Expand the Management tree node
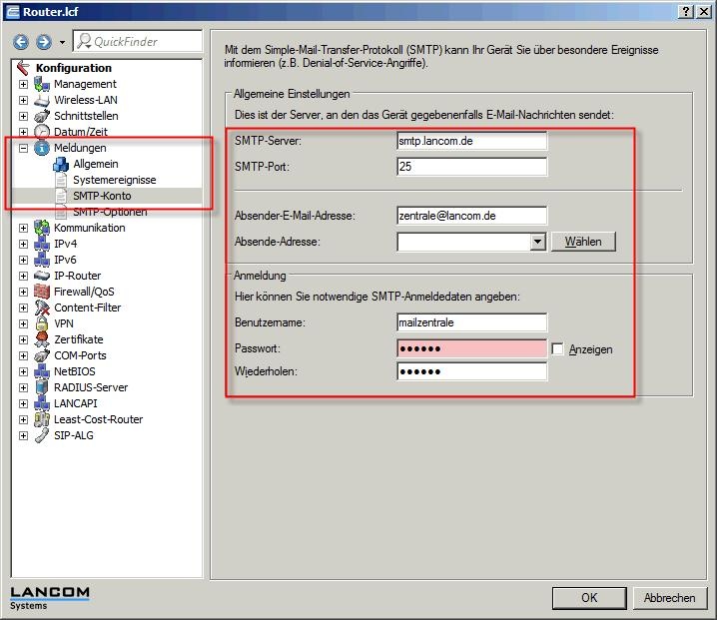 (x=23, y=84)
